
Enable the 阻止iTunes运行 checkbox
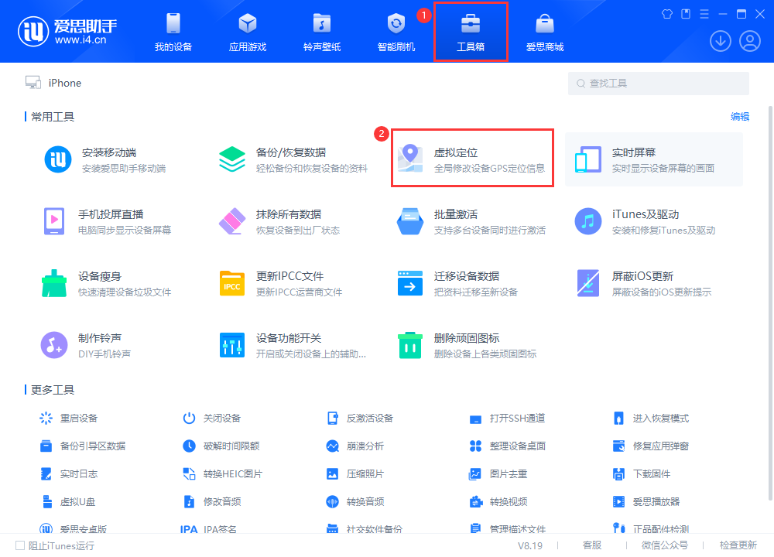click(x=20, y=545)
